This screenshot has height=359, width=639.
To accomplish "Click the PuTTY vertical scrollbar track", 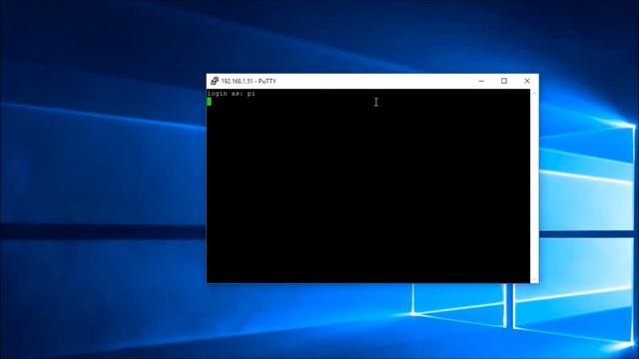I will pyautogui.click(x=534, y=186).
